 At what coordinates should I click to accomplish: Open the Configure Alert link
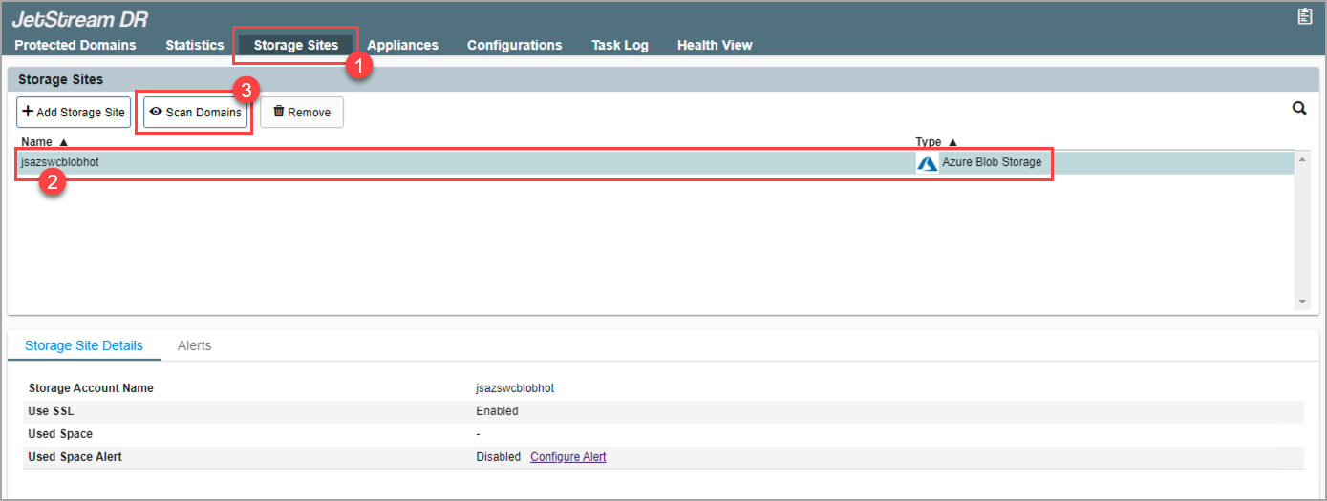567,457
